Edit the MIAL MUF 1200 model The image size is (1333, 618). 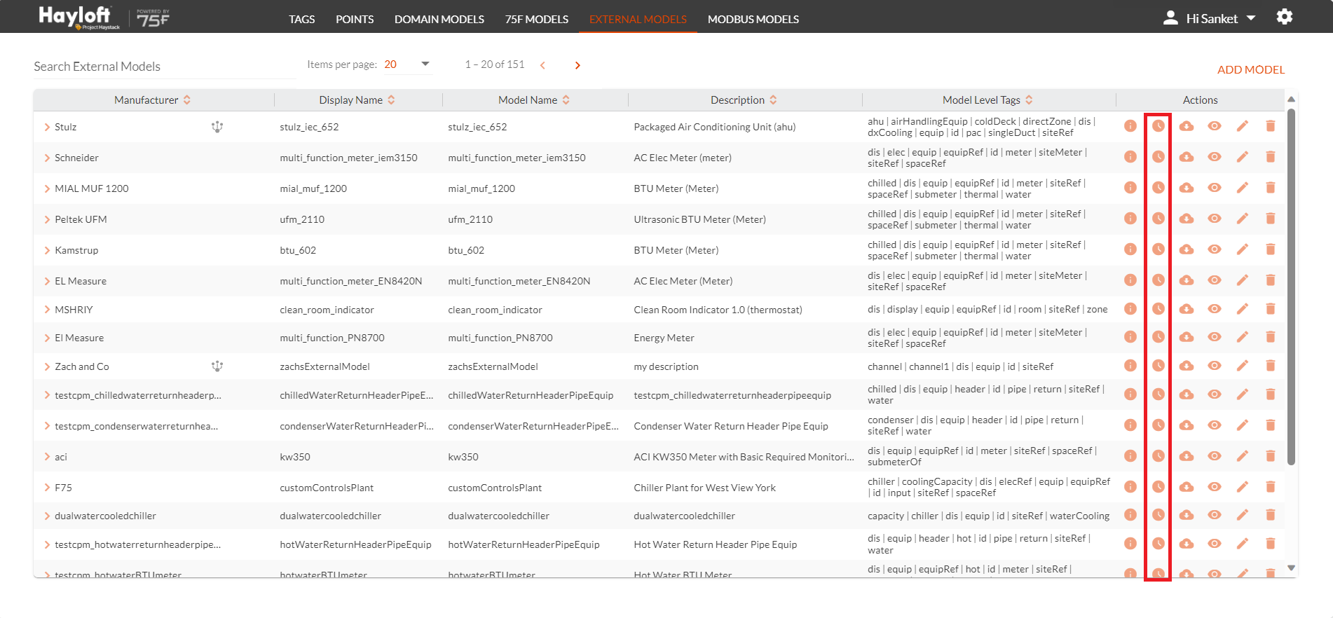1243,188
